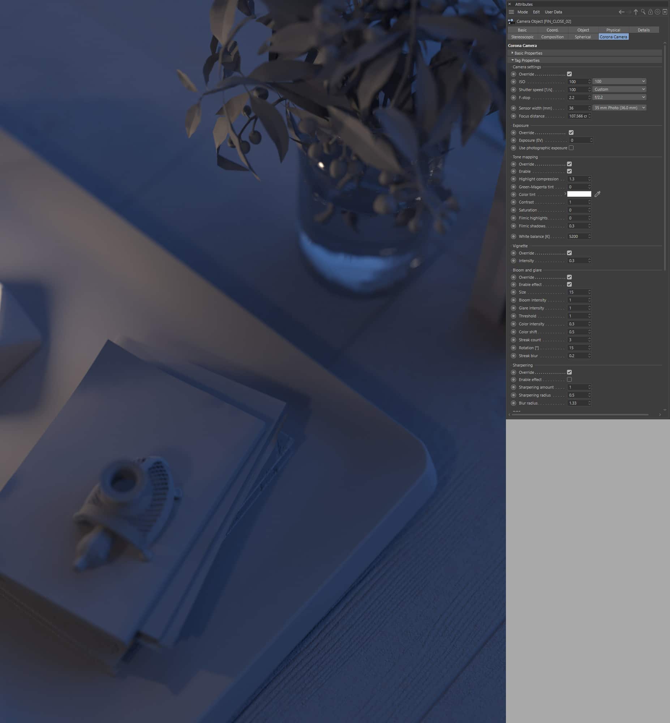This screenshot has height=723, width=670.
Task: Click the keyframe dot beside Focus distance
Action: click(514, 116)
